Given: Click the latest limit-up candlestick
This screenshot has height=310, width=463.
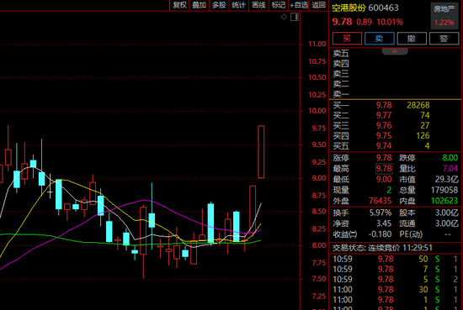Looking at the screenshot, I should 261,152.
